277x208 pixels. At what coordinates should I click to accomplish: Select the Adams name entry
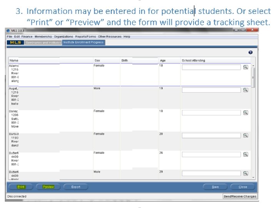(x=13, y=65)
